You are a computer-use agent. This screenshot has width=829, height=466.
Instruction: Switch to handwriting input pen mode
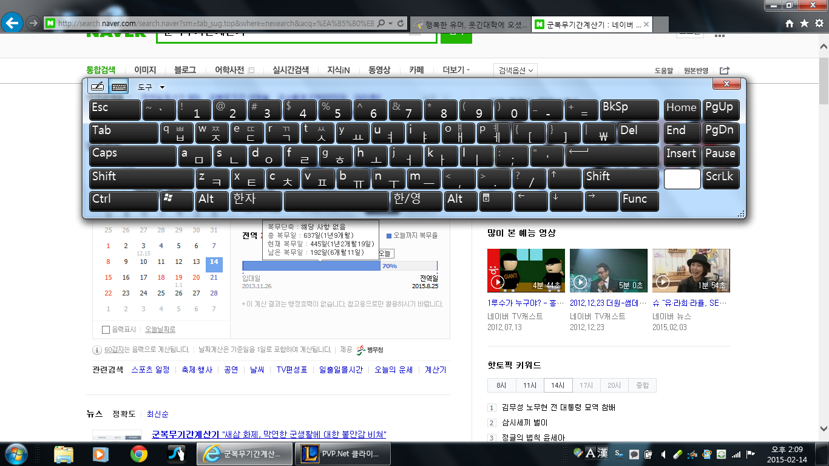click(97, 87)
